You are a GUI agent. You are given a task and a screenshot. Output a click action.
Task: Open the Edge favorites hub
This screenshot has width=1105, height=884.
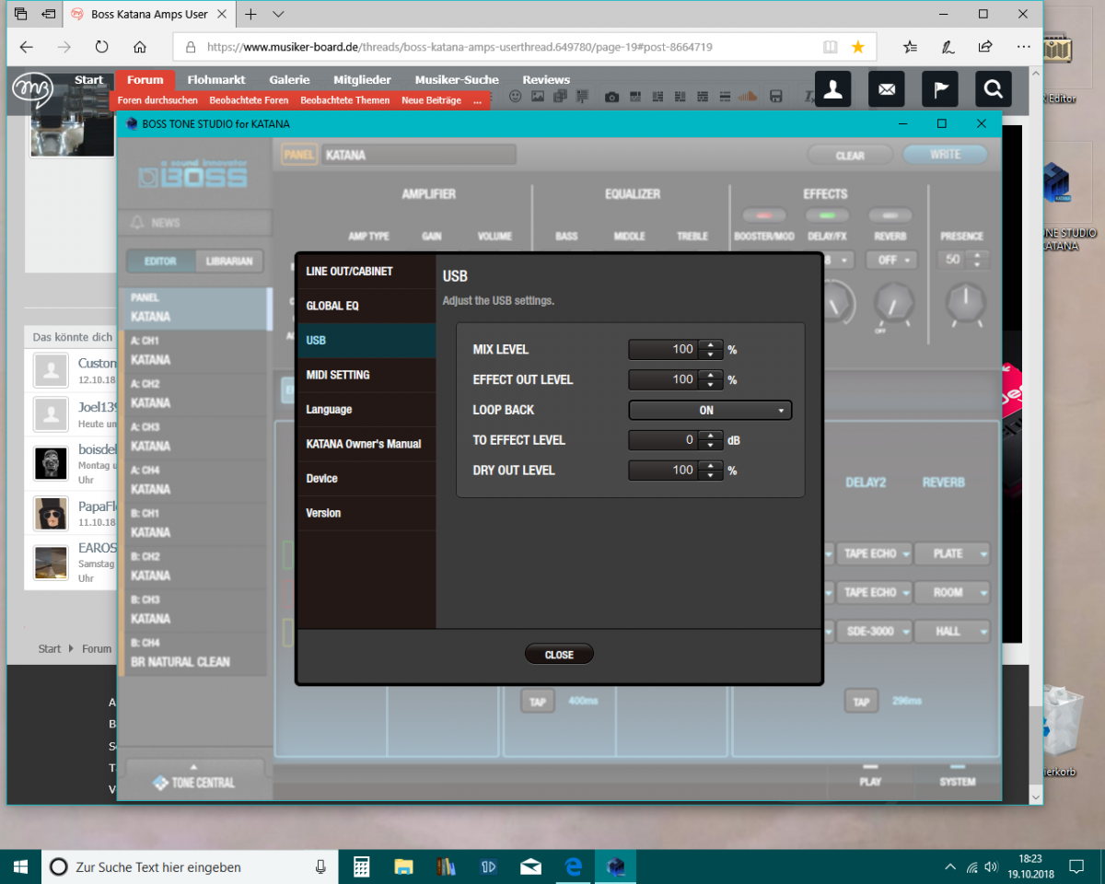910,47
